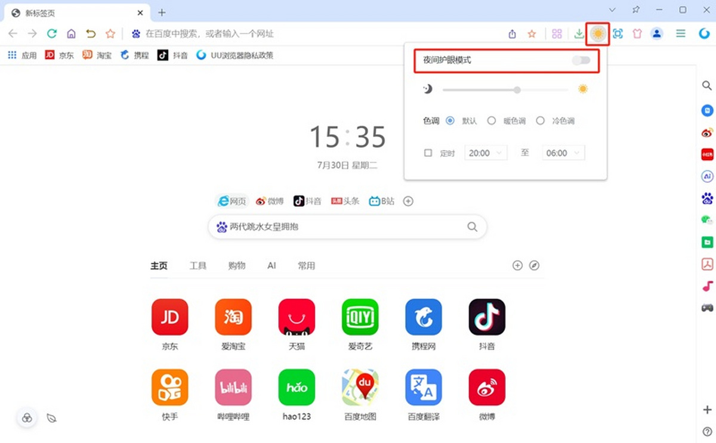Add a search engine with plus circle
Image resolution: width=716 pixels, height=443 pixels.
tap(408, 201)
